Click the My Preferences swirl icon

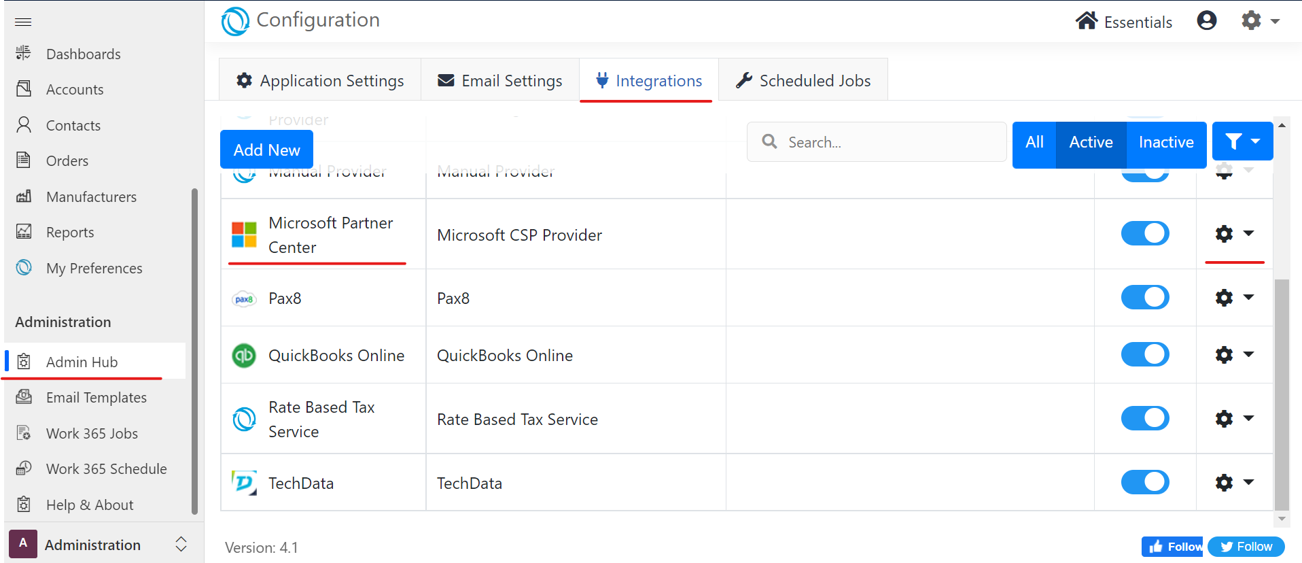(x=24, y=267)
